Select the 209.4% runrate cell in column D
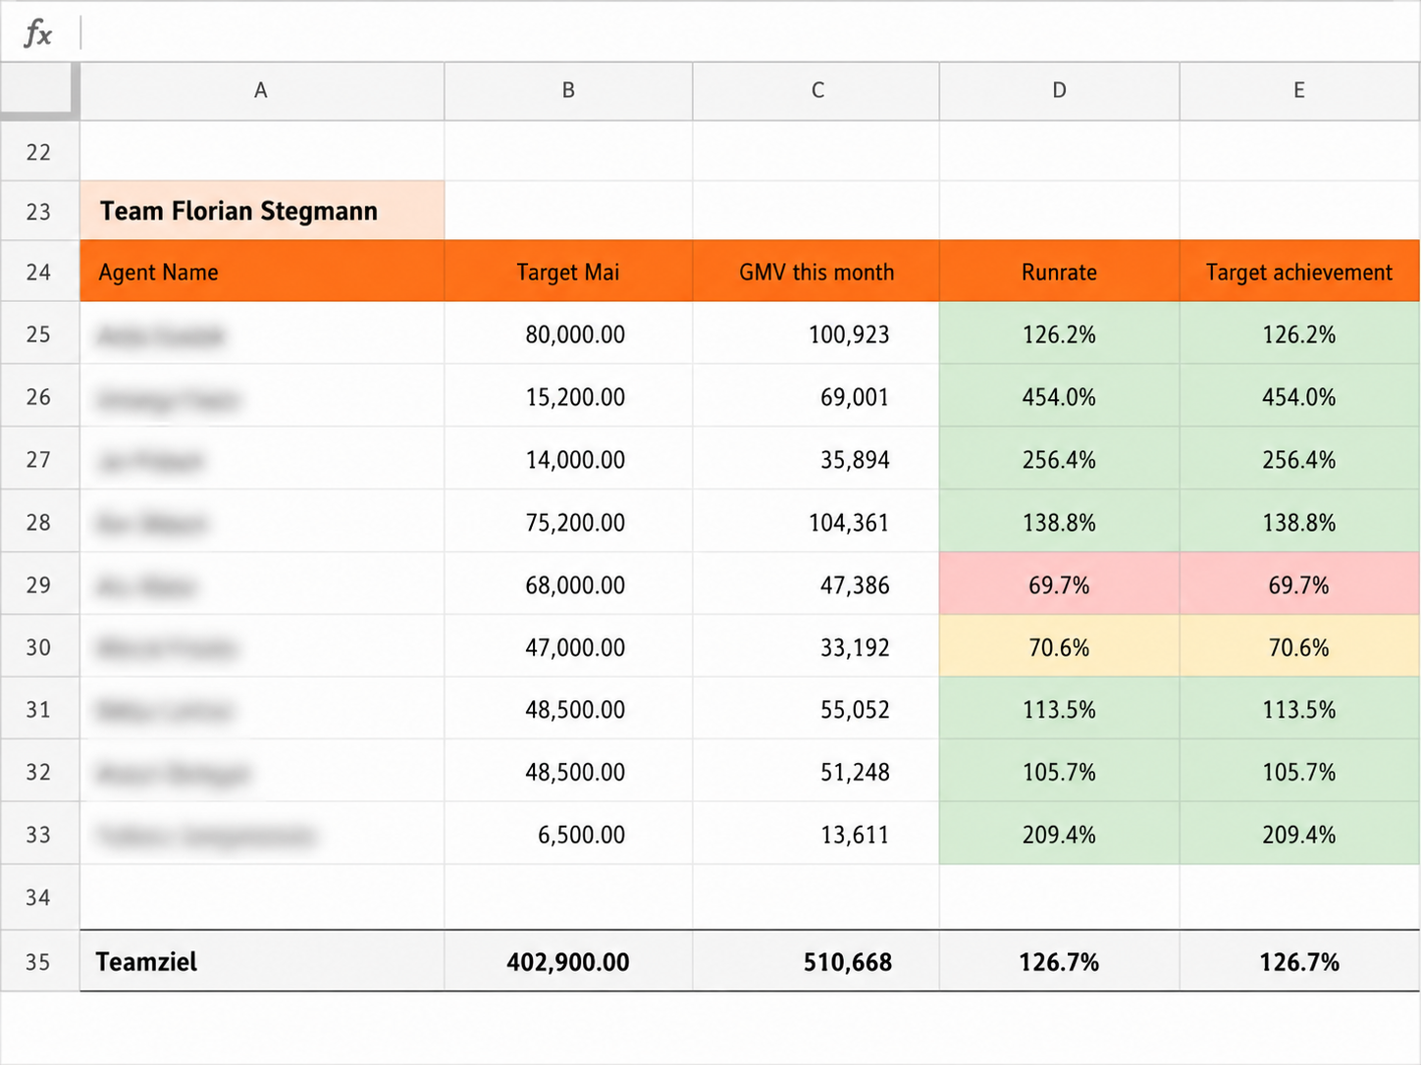 point(1059,835)
